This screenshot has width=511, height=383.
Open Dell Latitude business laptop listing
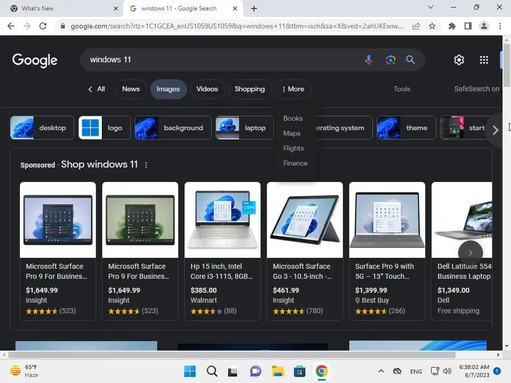tap(462, 251)
